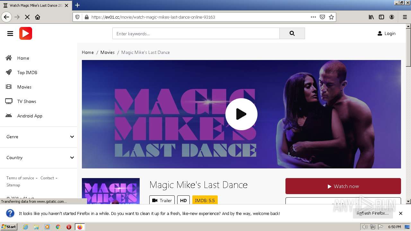Stop loading the current page
This screenshot has width=411, height=231.
pyautogui.click(x=27, y=17)
